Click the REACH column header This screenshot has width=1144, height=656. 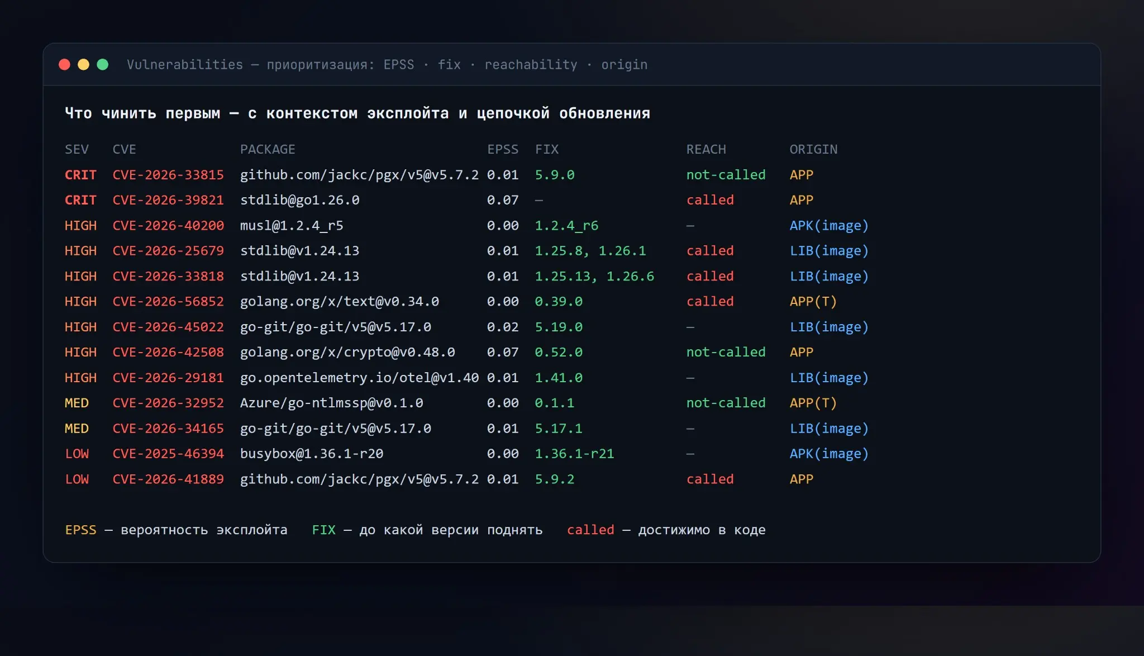(x=706, y=149)
